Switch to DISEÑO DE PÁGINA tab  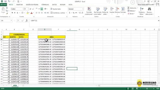pos(32,4)
